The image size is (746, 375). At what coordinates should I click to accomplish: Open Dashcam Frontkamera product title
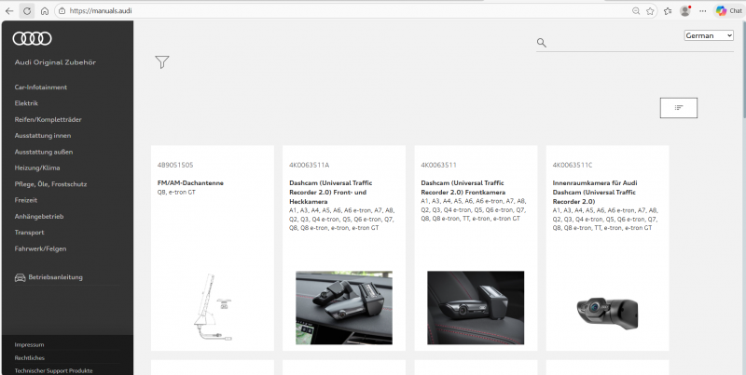click(463, 188)
